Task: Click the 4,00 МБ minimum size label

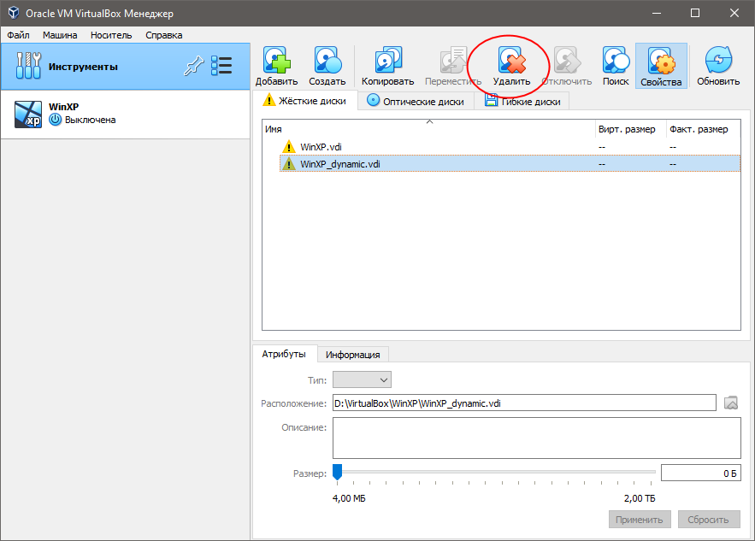Action: (349, 498)
